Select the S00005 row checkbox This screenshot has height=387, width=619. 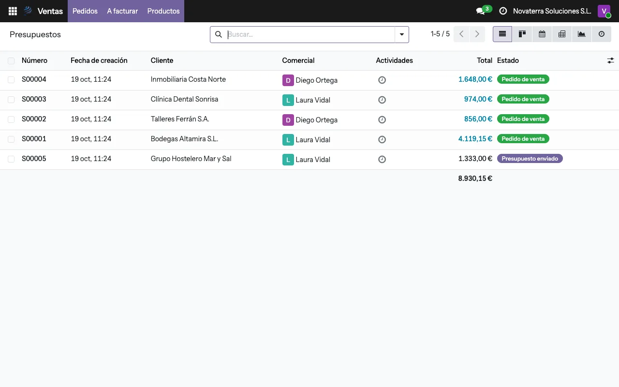[11, 159]
